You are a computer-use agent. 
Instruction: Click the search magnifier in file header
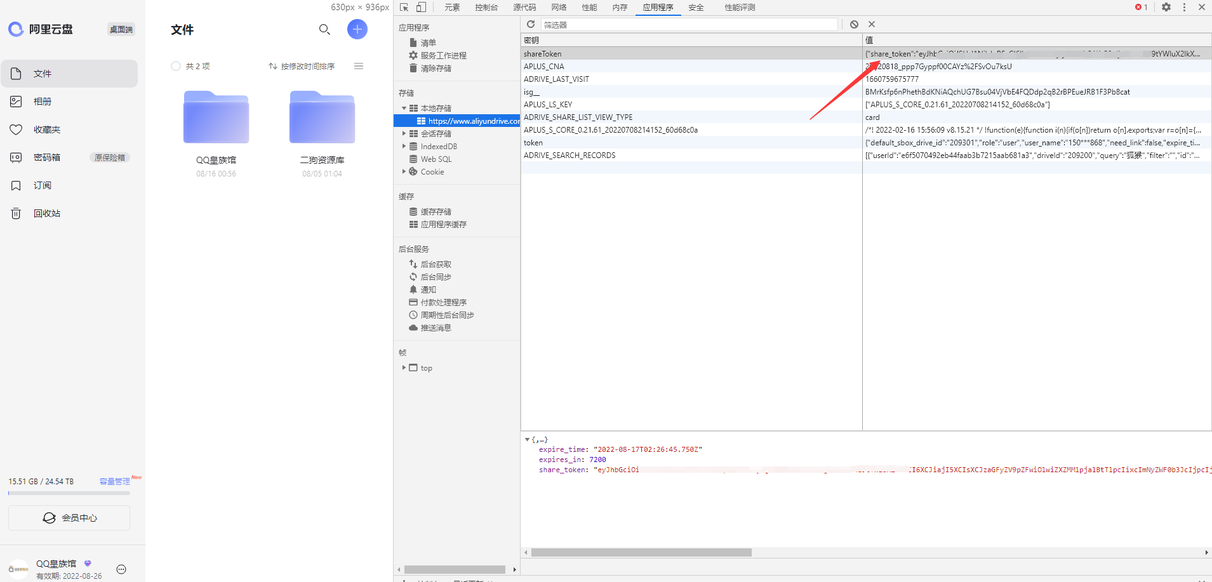tap(324, 29)
